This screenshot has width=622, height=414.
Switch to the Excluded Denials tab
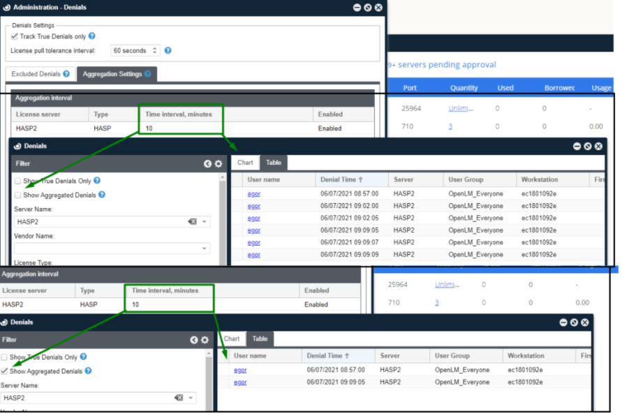36,74
